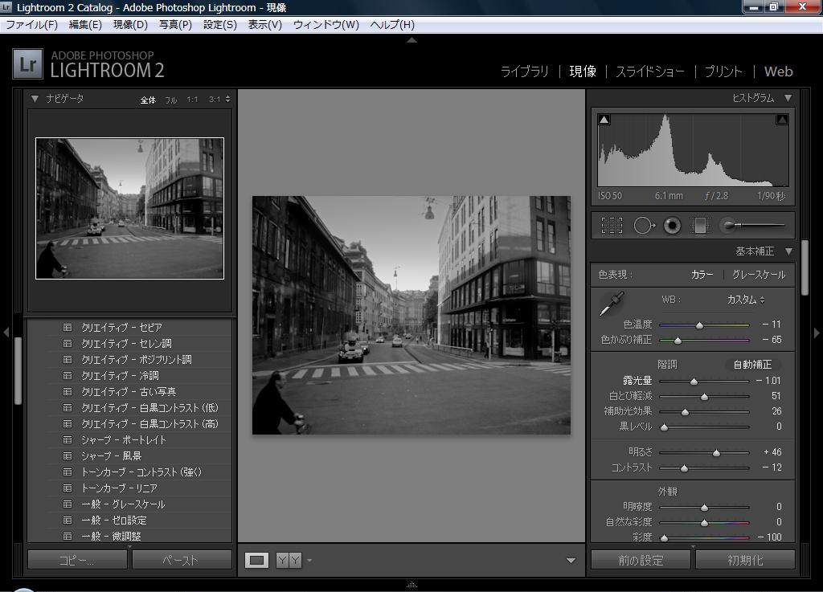This screenshot has width=823, height=592.
Task: Toggle highlight clipping indicator in histogram
Action: (x=781, y=120)
